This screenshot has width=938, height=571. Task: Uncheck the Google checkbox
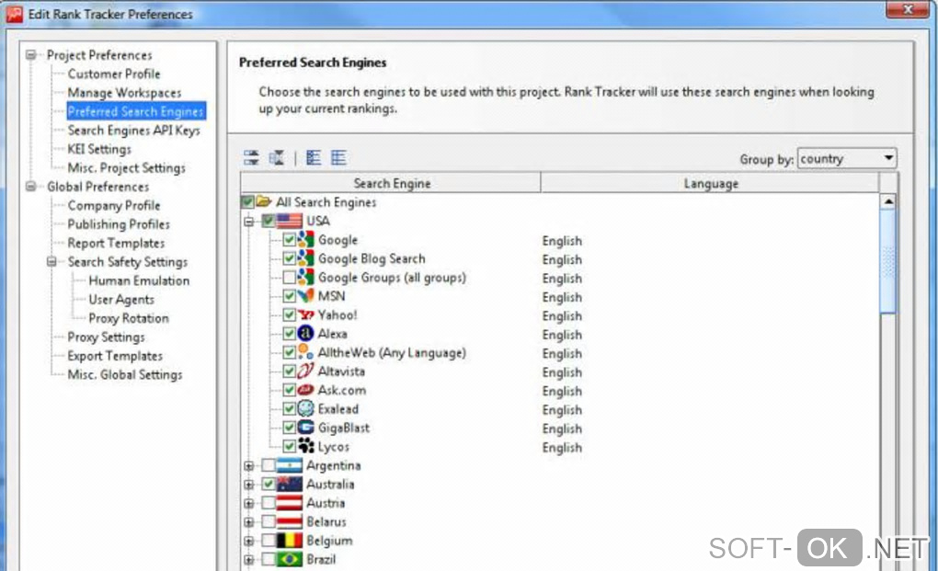pos(289,240)
